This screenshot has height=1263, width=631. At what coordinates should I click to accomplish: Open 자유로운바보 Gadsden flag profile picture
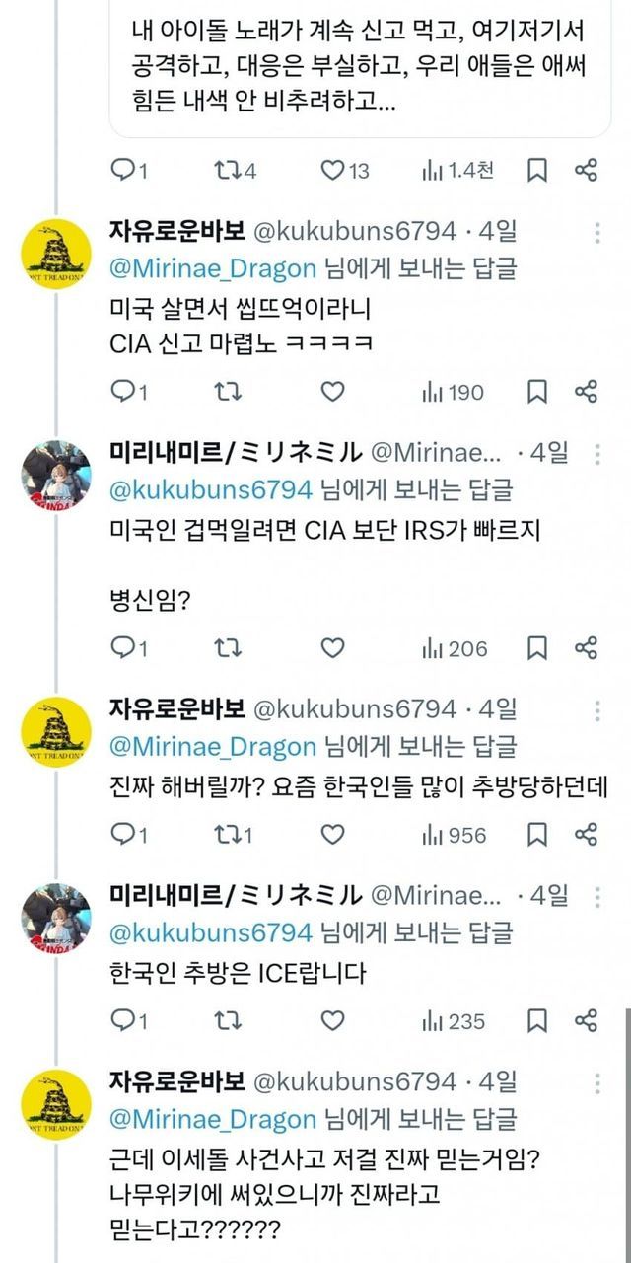click(56, 254)
